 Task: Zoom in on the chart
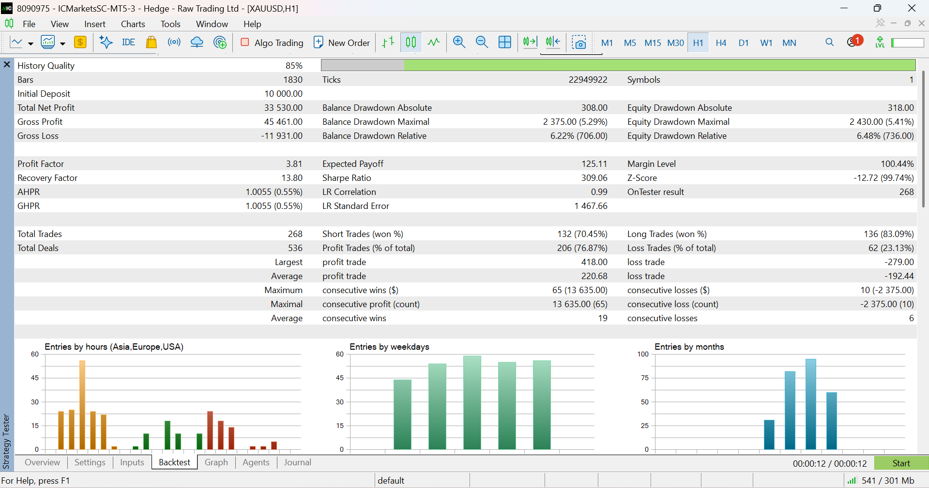coord(459,43)
